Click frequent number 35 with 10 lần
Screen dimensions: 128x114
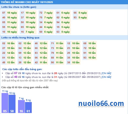point(68,58)
